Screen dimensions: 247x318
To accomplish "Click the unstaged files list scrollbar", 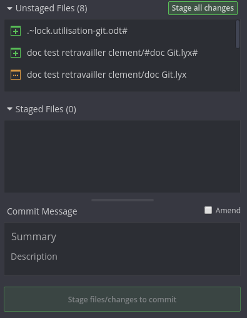I will pos(238,34).
